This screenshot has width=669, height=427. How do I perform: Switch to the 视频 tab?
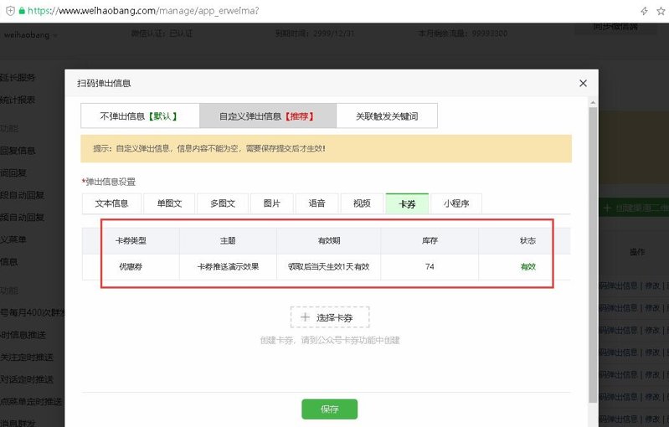pyautogui.click(x=362, y=203)
